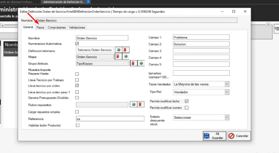Click the red trash icon next to Mapa
The image size is (279, 153).
118,56
